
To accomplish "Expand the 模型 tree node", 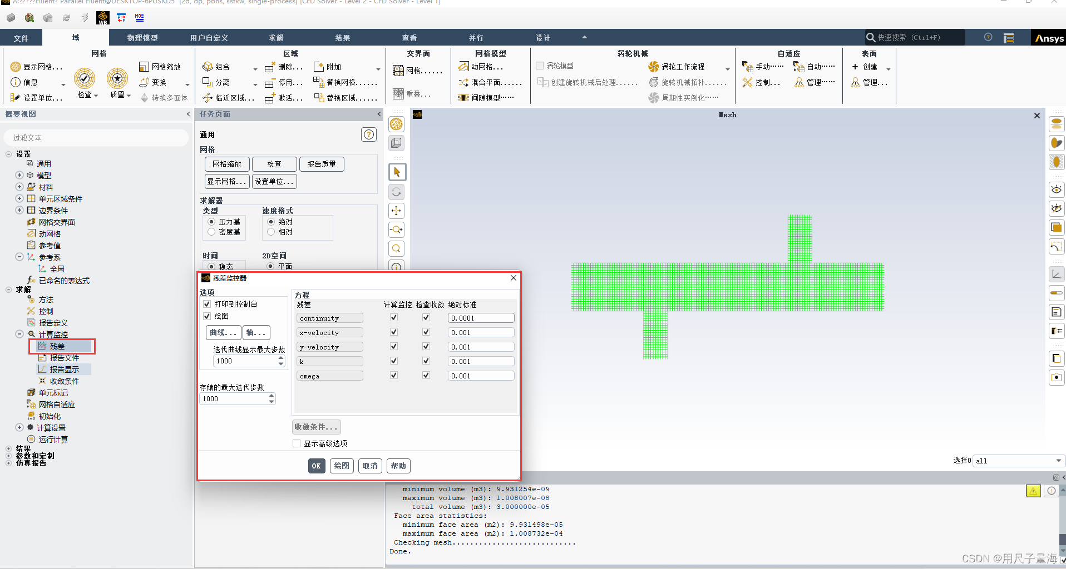I will point(19,175).
